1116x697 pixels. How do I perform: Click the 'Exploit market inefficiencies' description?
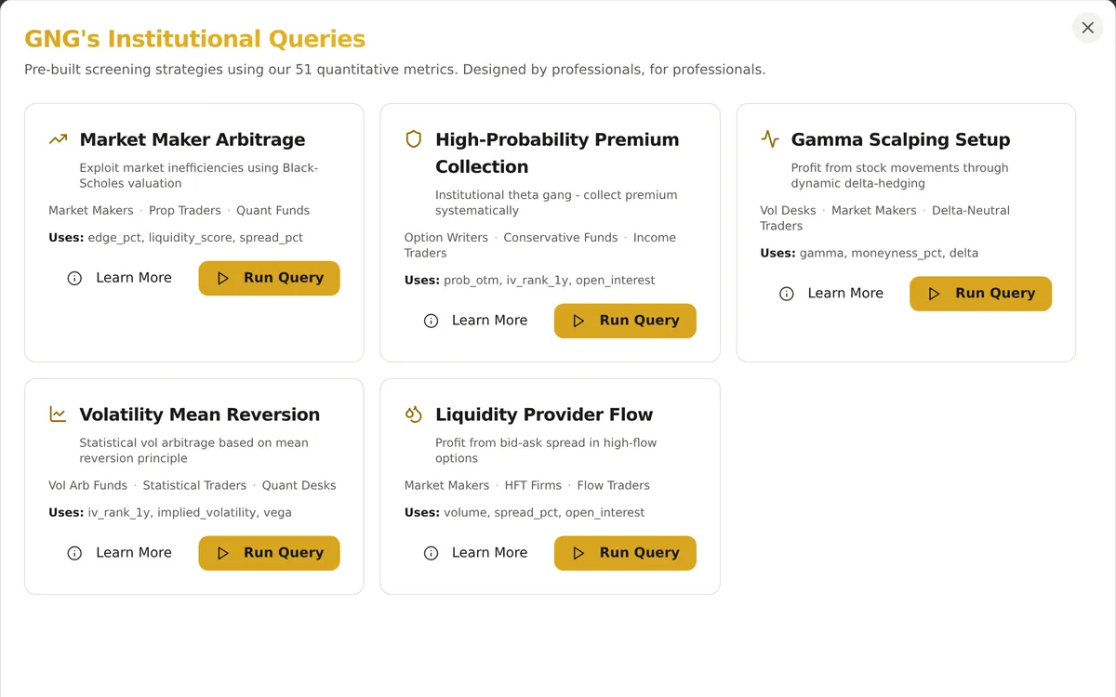(199, 177)
